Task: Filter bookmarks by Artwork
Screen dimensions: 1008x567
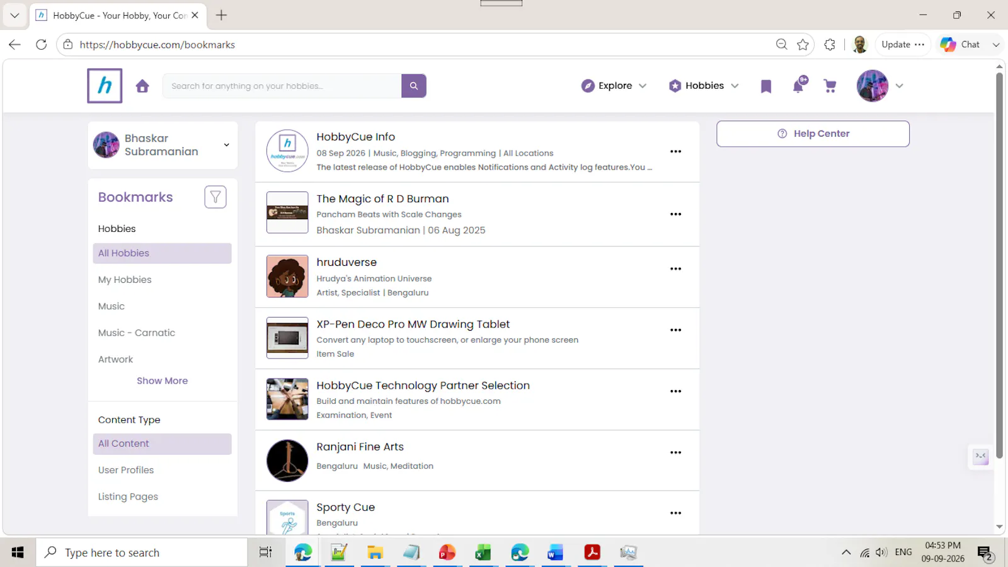Action: coord(115,359)
